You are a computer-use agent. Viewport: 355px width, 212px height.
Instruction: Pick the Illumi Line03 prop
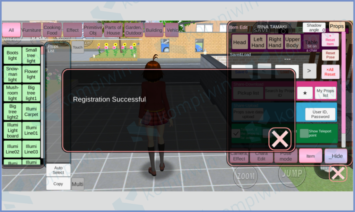(31, 149)
